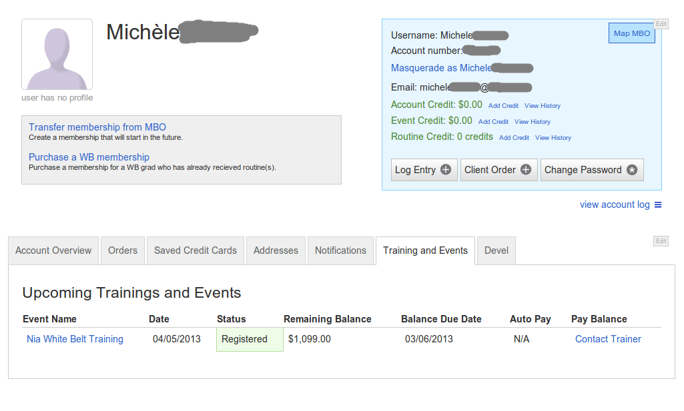Go to the Addresses tab

pos(276,250)
